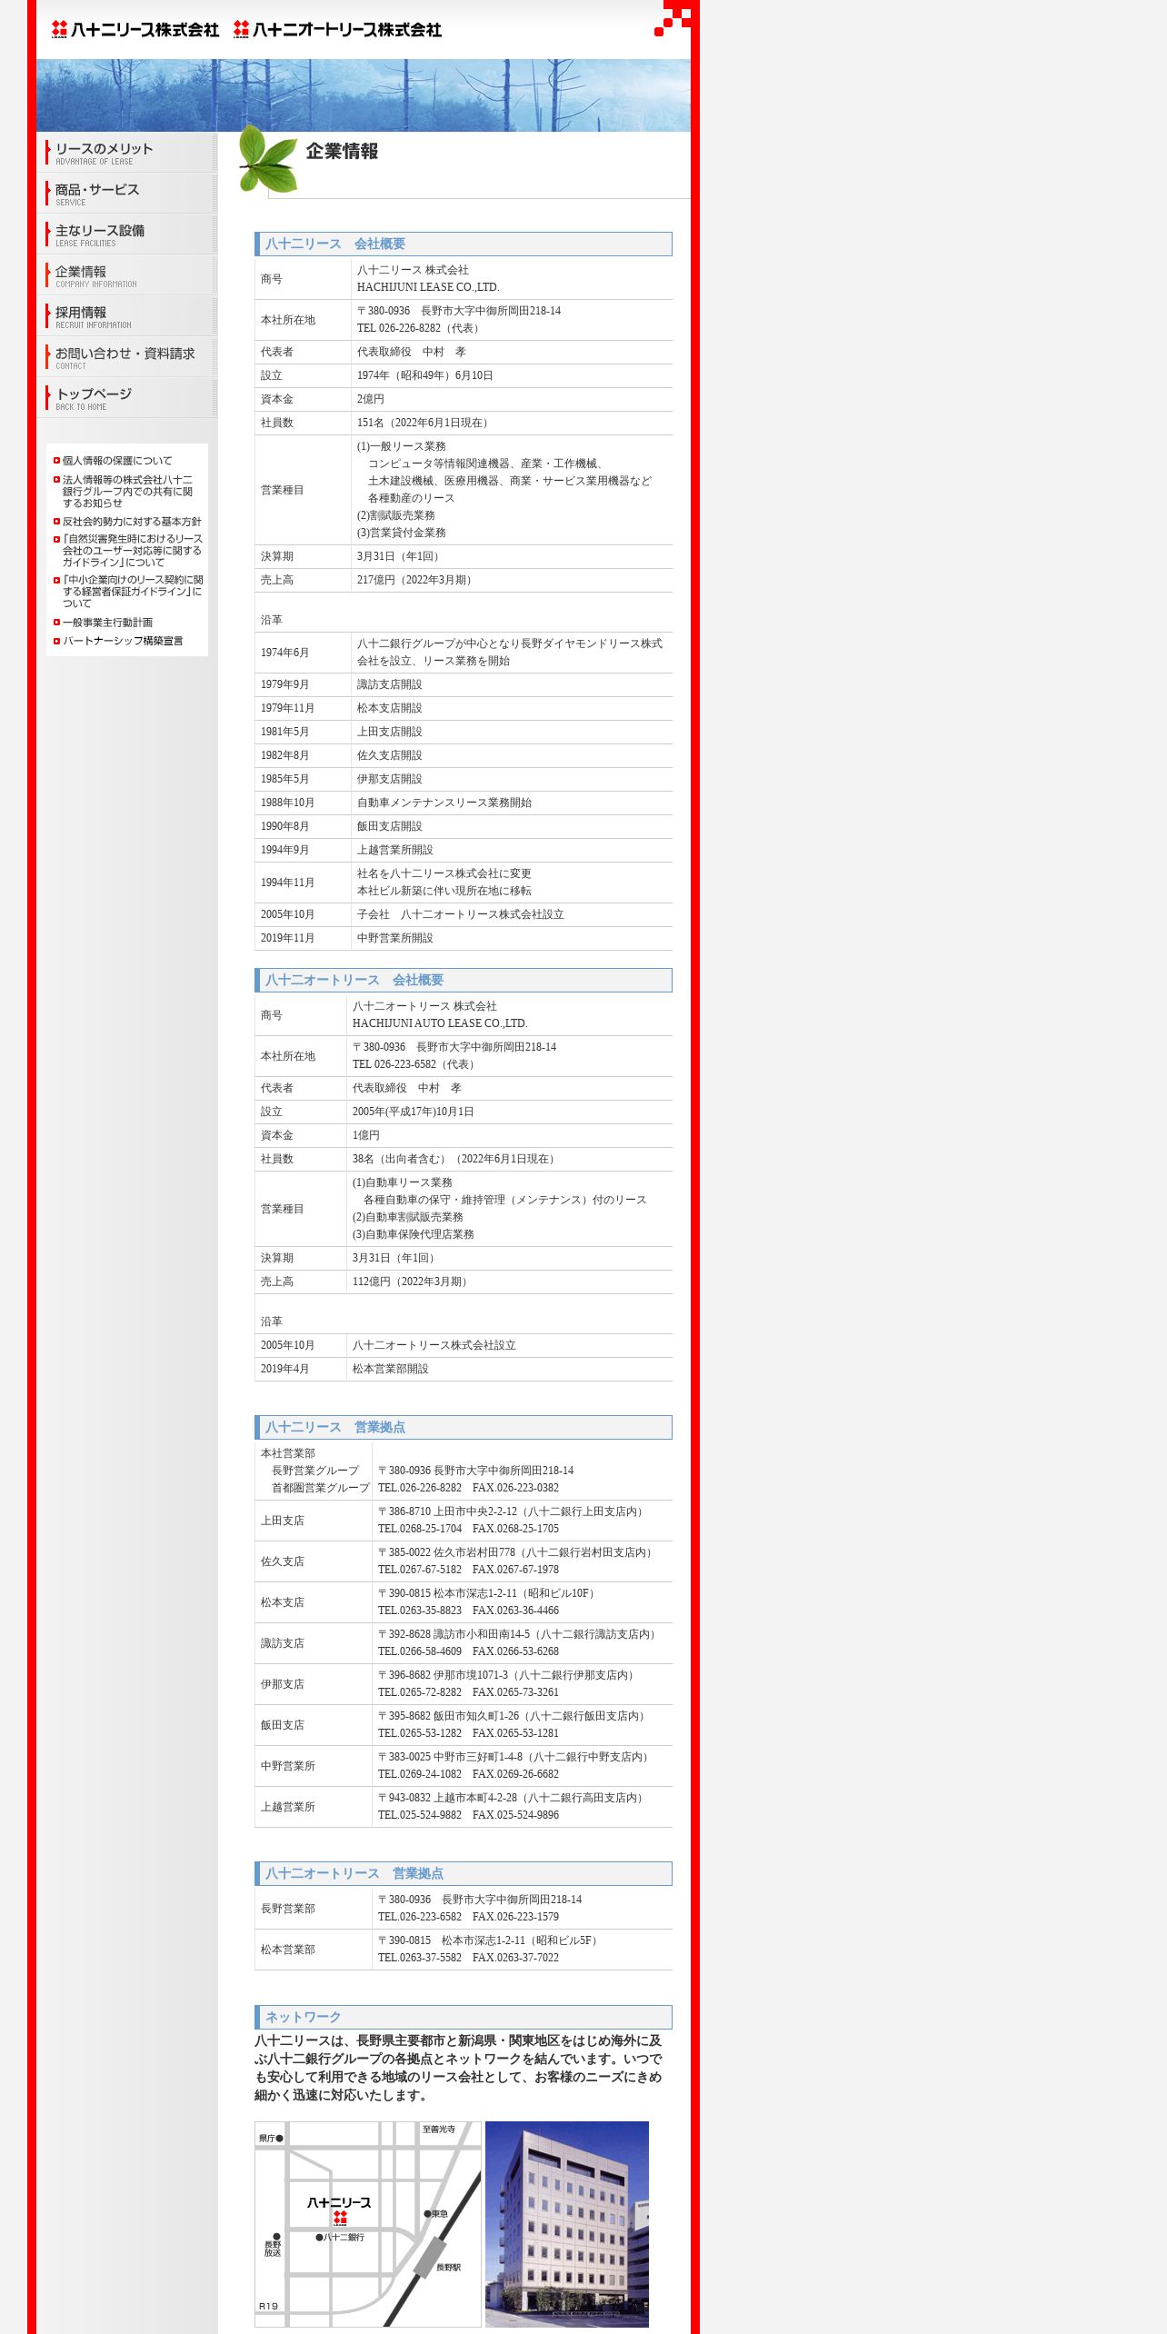Image resolution: width=1167 pixels, height=2334 pixels.
Task: Click 112億円（2022年3月期）cell
Action: tap(509, 1282)
